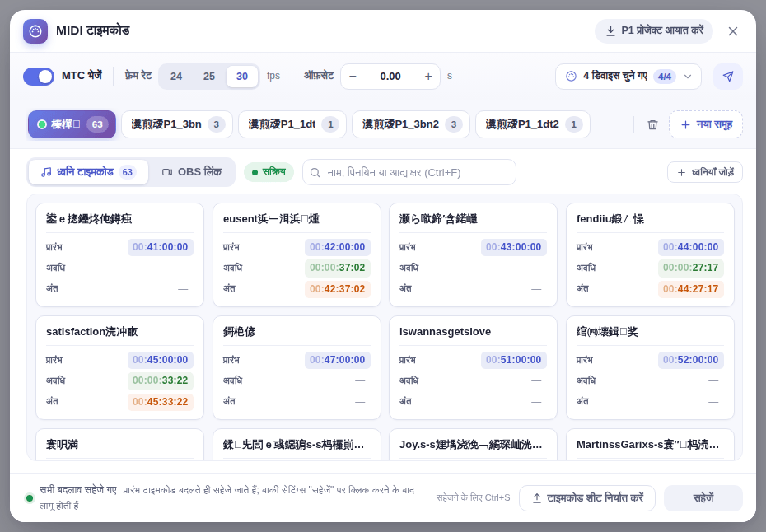Click start timecode 00:45:00:00

[x=161, y=360]
